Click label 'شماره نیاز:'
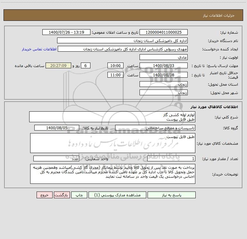Image resolution: width=247 pixels, height=239 pixels. (x=229, y=32)
